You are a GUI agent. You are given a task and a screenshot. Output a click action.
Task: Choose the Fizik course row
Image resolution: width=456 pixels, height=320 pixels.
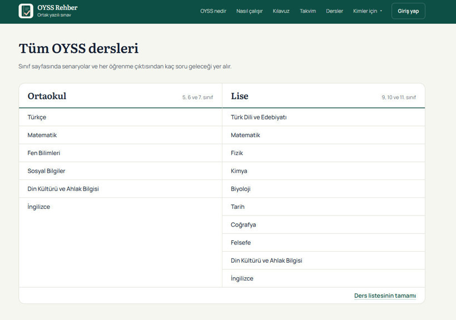(324, 153)
